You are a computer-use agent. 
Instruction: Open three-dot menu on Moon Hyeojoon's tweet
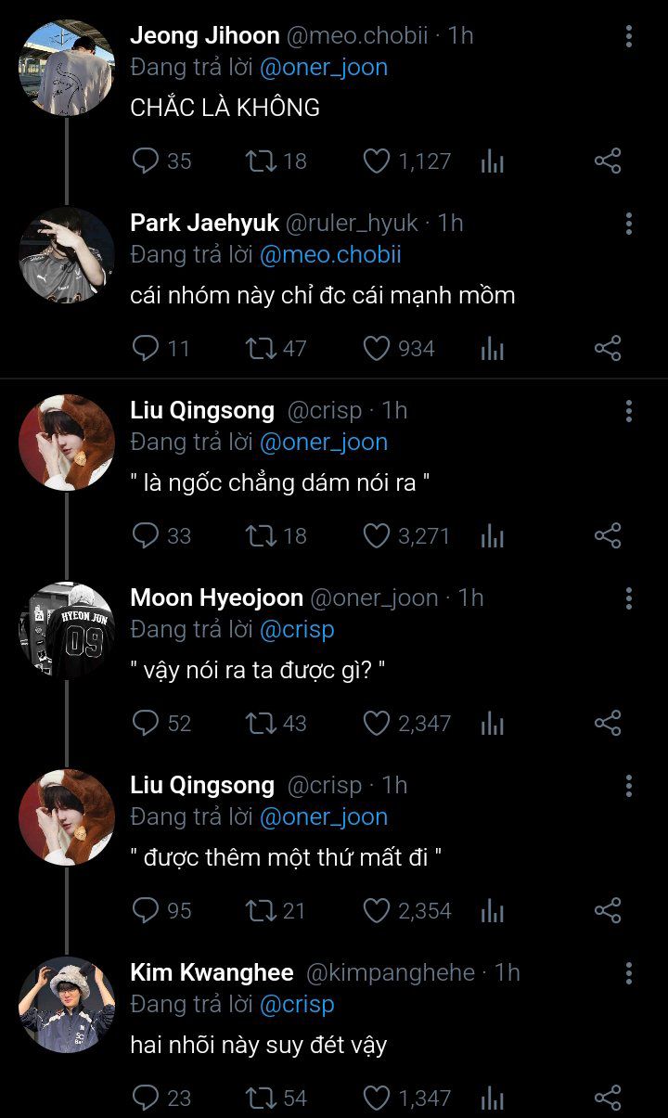click(629, 598)
